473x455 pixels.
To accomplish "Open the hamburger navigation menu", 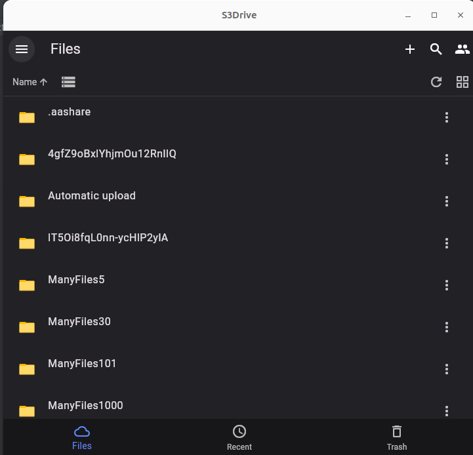I will coord(22,49).
